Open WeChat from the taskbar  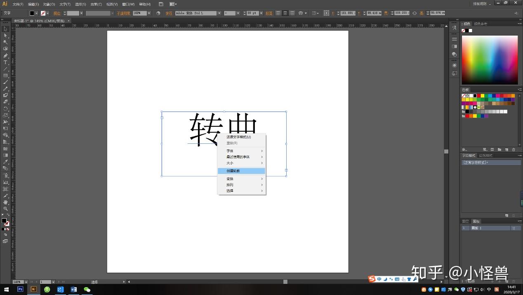(x=87, y=290)
